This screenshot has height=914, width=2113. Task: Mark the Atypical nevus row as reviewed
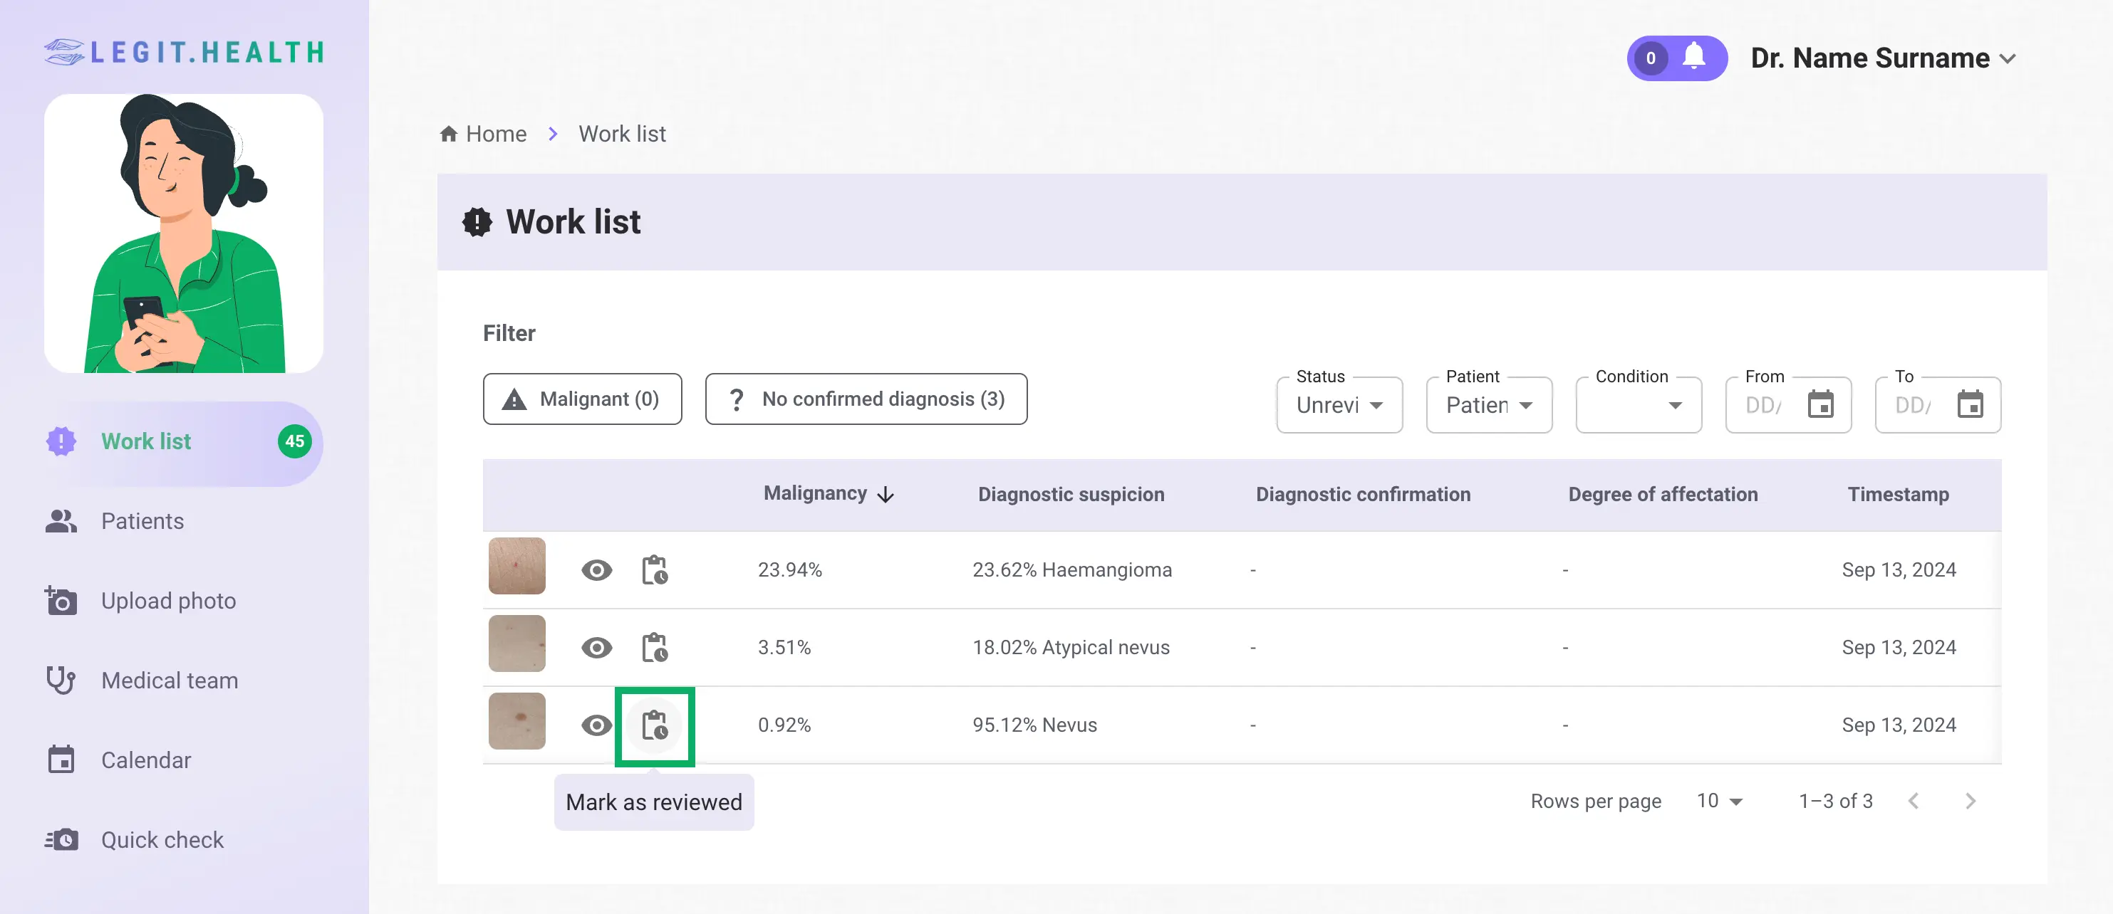point(654,648)
